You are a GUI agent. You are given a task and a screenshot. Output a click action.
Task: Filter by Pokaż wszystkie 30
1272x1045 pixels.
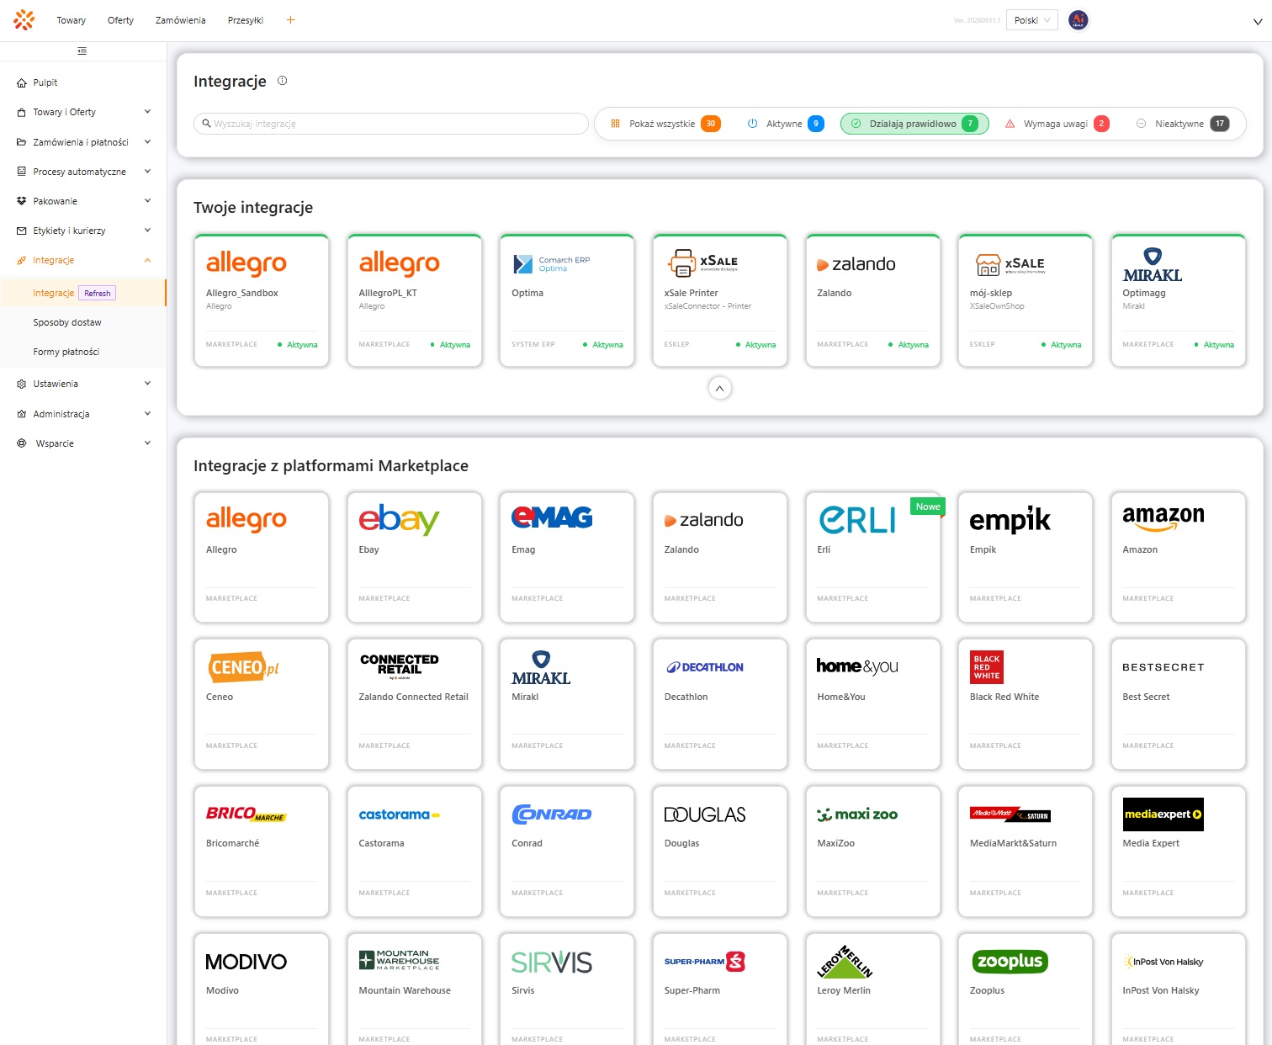coord(665,124)
